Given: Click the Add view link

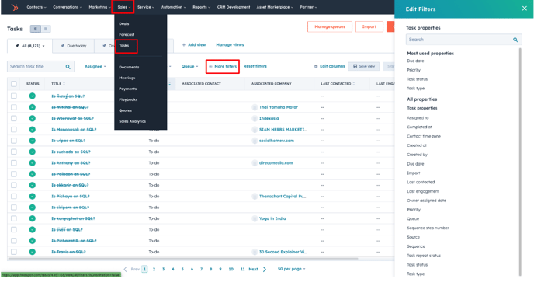Looking at the screenshot, I should coord(194,44).
